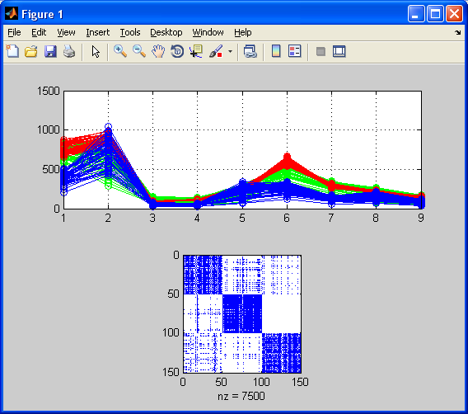Image resolution: width=468 pixels, height=414 pixels.
Task: Open a file with folder icon
Action: coord(31,51)
